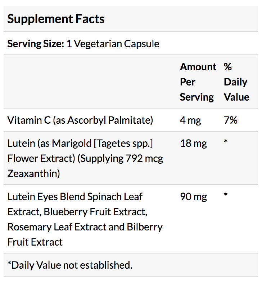Select the Lutein Marigold ingredient row

131,158
